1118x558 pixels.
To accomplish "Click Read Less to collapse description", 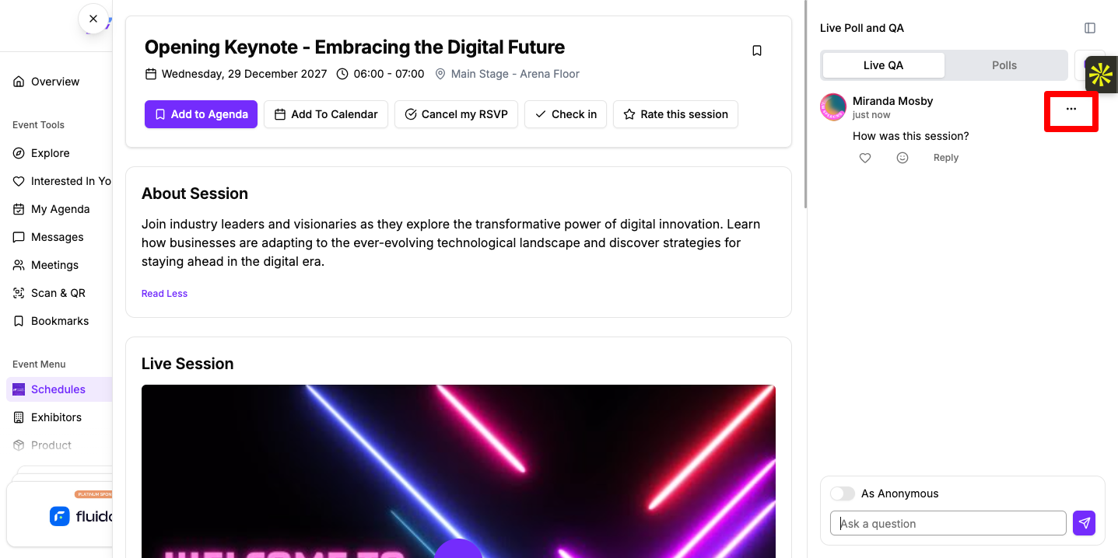I will click(x=164, y=294).
